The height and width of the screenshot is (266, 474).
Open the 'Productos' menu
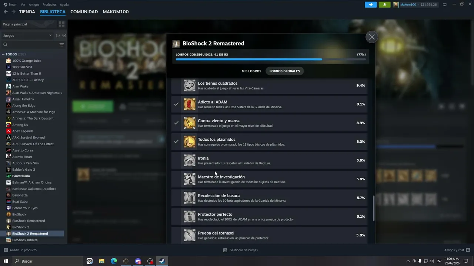[50, 4]
